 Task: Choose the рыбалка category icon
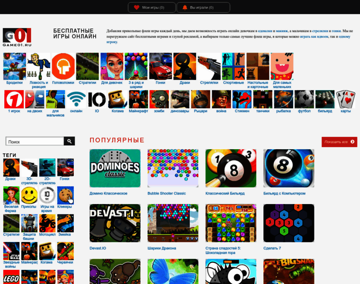point(284,99)
